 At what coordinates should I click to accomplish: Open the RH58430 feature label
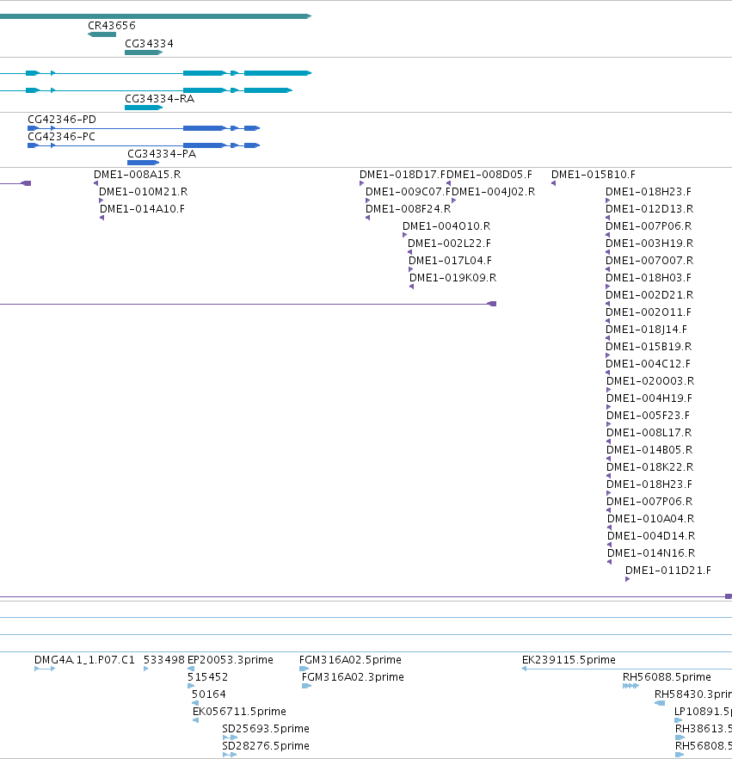coord(692,694)
